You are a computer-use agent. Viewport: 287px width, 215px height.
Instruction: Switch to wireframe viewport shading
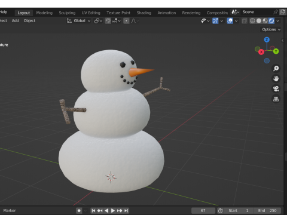[252, 21]
